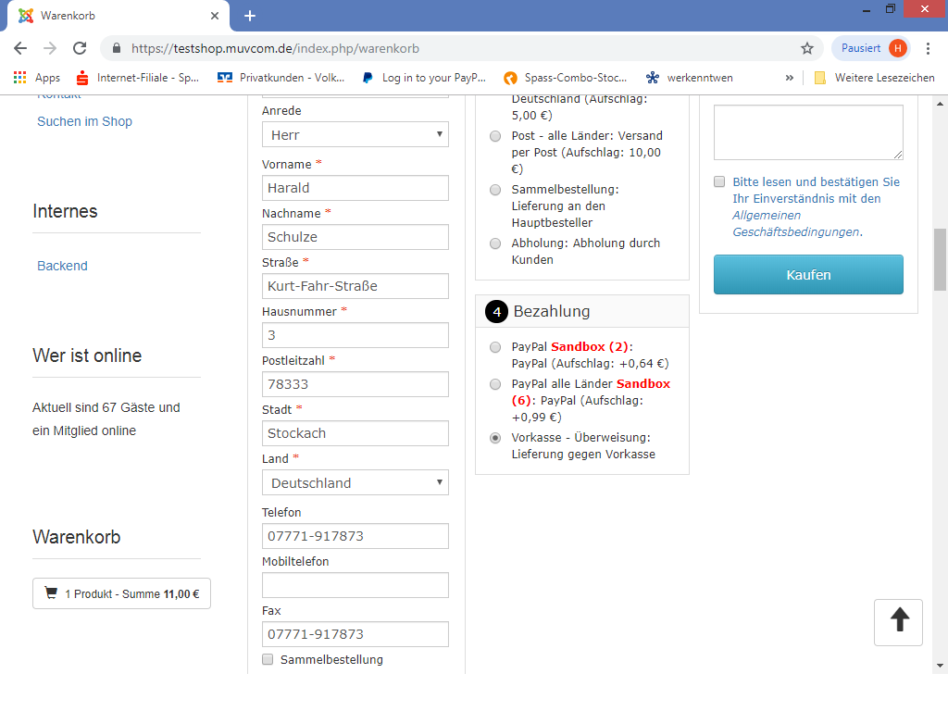Screen dimensions: 948x711
Task: Click the browser reload icon
Action: pos(80,48)
